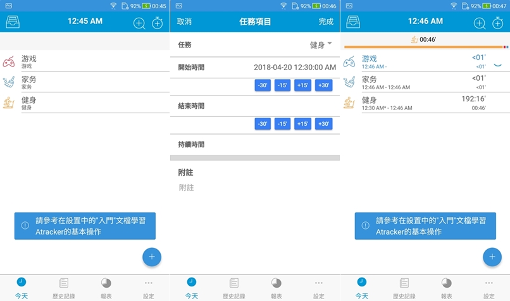Tap the 家务 broom icon in right screen

(x=349, y=82)
